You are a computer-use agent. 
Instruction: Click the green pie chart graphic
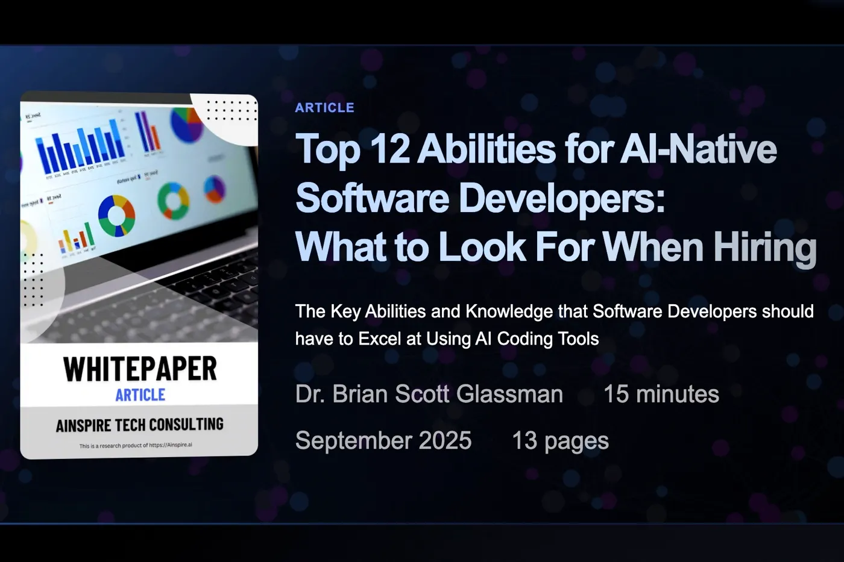click(175, 202)
